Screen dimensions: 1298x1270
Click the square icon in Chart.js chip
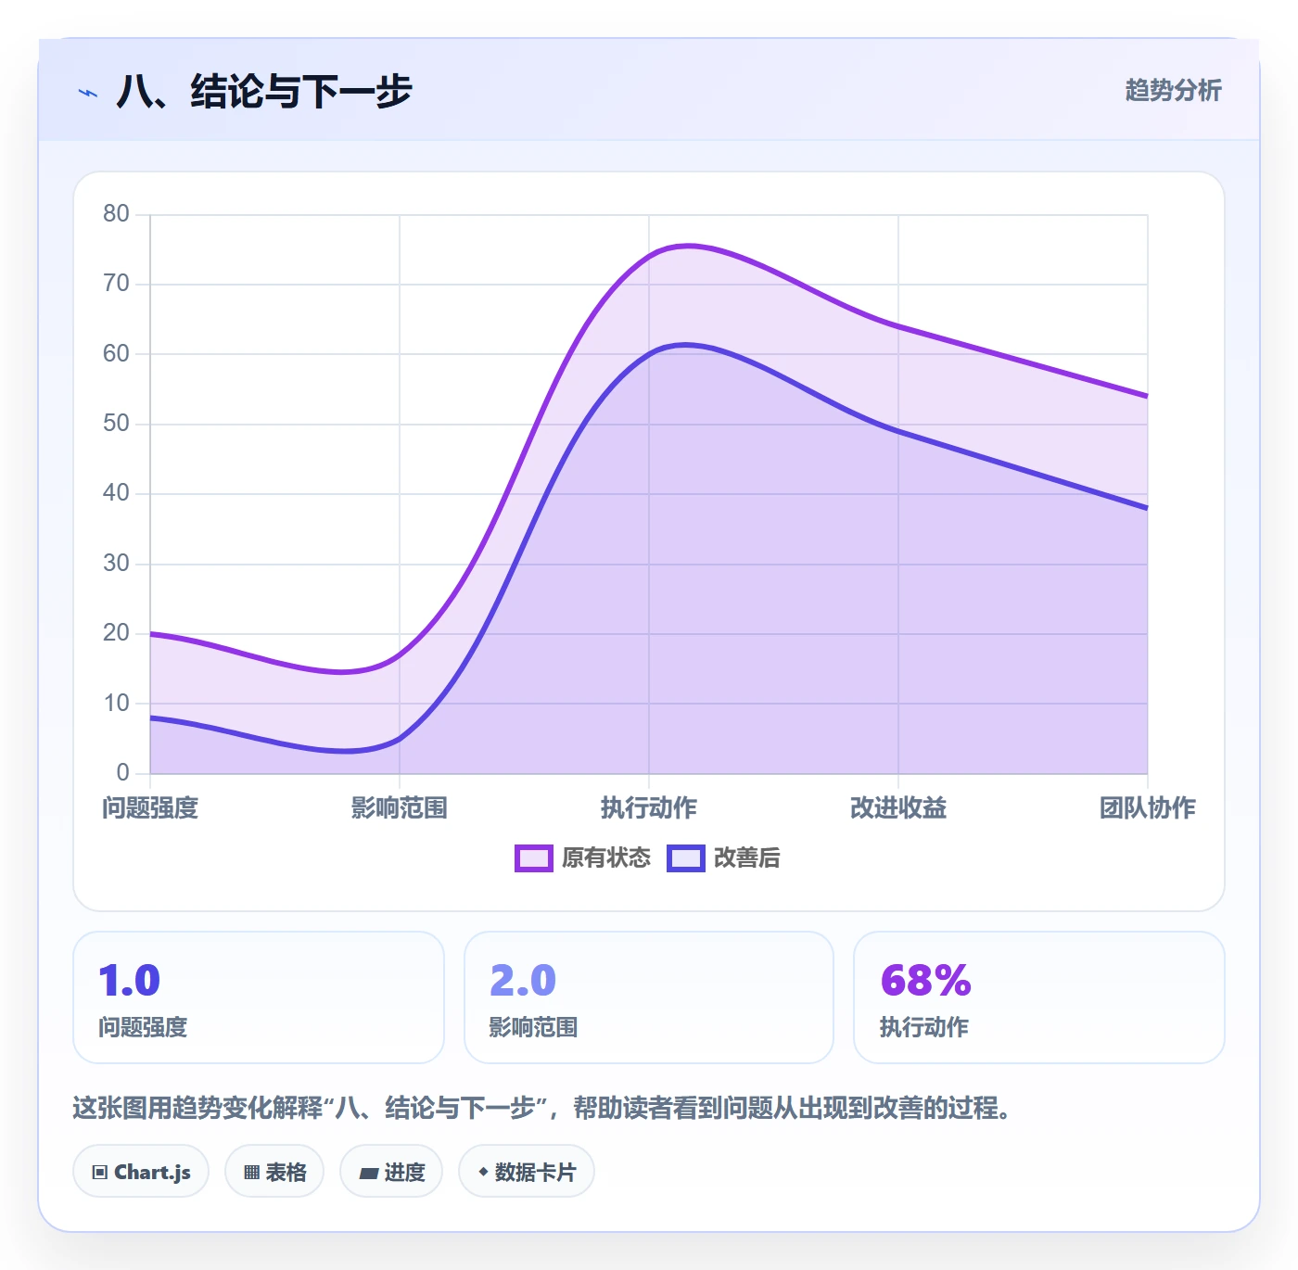coord(100,1173)
